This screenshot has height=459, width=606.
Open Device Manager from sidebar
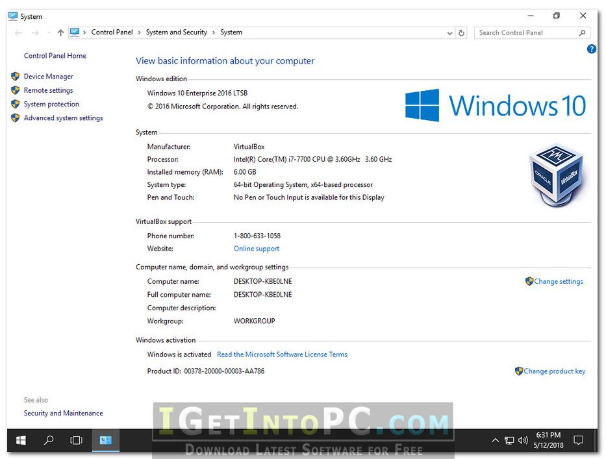pyautogui.click(x=48, y=77)
